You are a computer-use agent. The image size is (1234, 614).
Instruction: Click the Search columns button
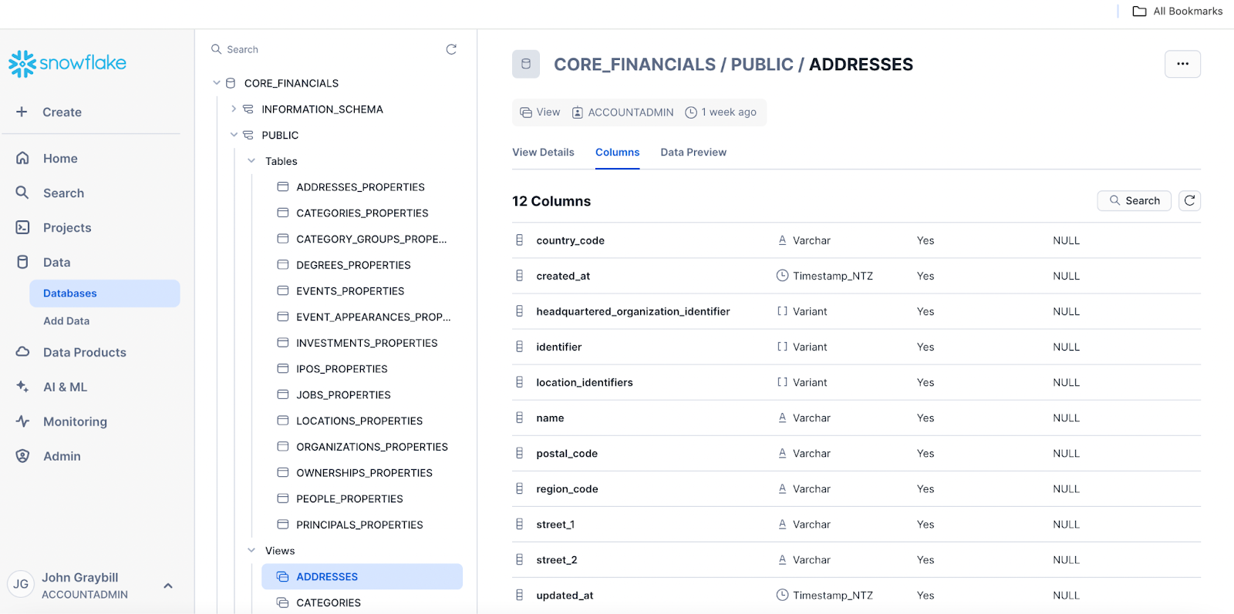click(x=1134, y=201)
